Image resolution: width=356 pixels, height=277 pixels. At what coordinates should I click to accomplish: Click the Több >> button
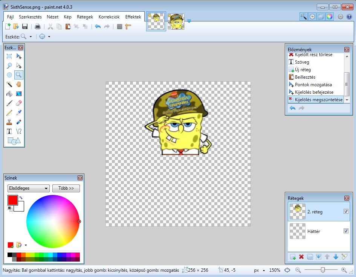tap(66, 188)
